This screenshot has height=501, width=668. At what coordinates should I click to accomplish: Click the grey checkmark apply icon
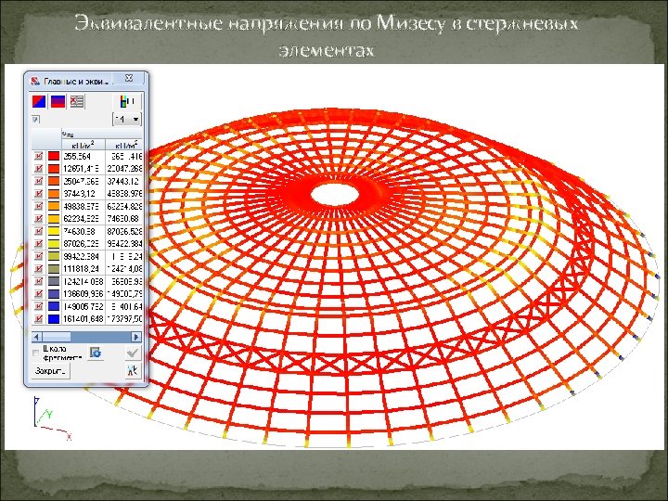(133, 353)
